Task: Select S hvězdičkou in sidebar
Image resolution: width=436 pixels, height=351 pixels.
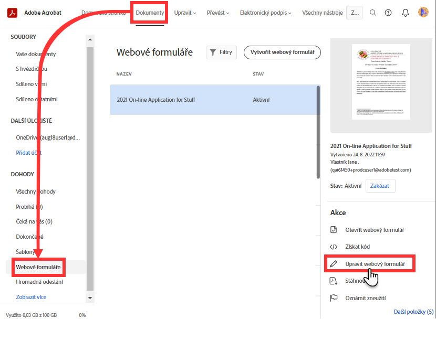Action: click(x=32, y=69)
